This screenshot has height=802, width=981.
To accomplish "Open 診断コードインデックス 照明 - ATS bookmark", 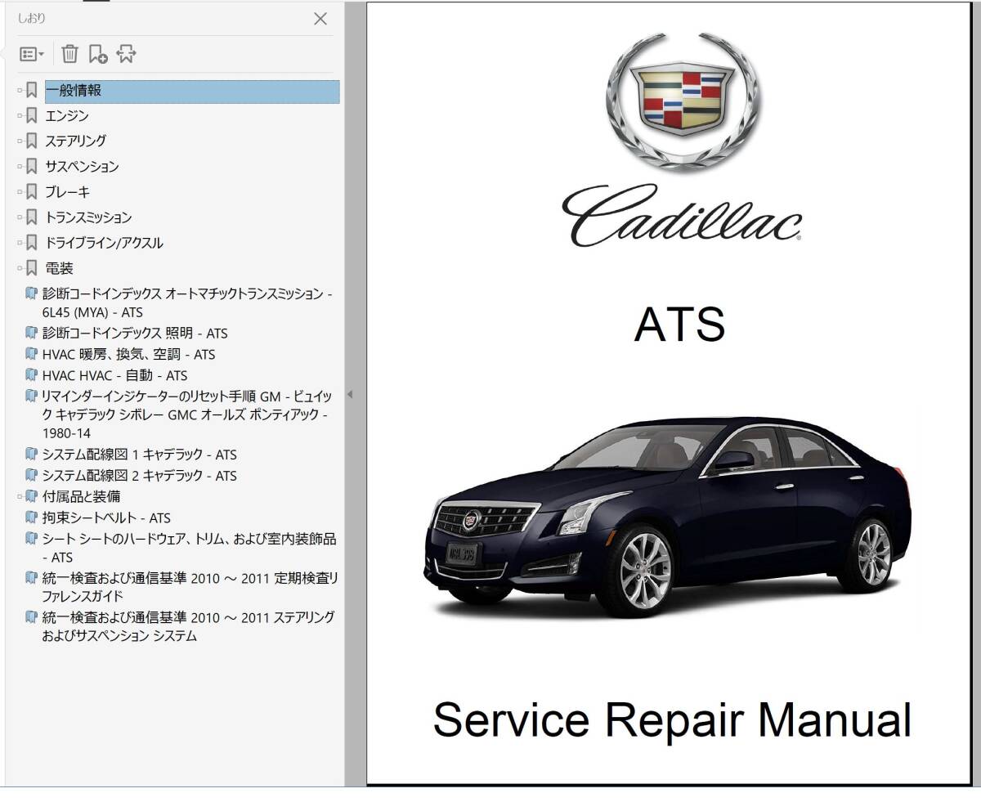I will [135, 334].
